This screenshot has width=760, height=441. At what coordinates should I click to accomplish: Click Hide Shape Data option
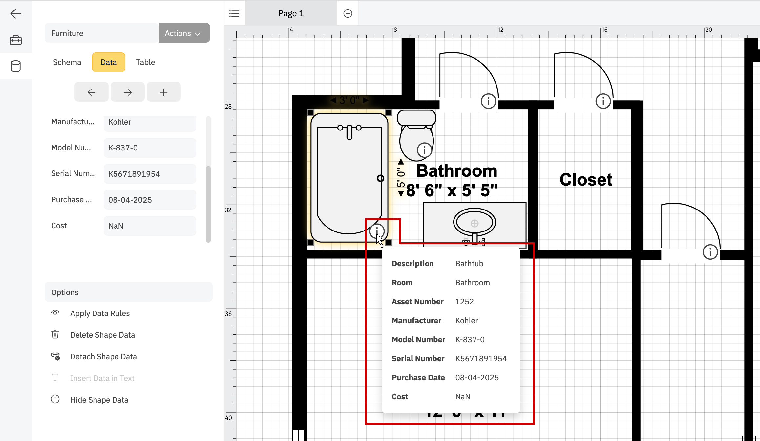coord(99,400)
